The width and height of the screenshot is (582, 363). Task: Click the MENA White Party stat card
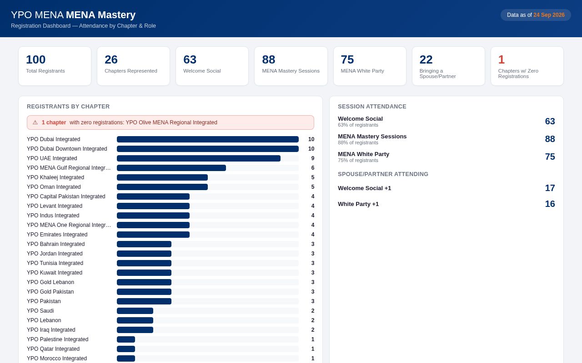[370, 66]
